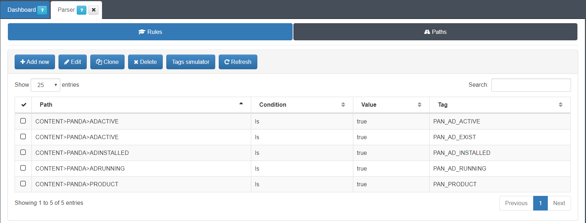The height and width of the screenshot is (223, 586).
Task: Edit the selected rule
Action: click(73, 62)
